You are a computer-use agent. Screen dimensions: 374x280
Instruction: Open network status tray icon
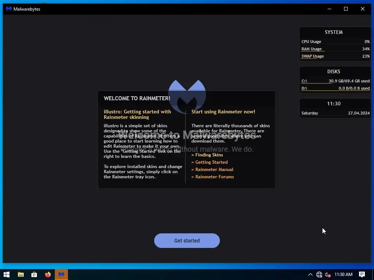click(x=319, y=275)
